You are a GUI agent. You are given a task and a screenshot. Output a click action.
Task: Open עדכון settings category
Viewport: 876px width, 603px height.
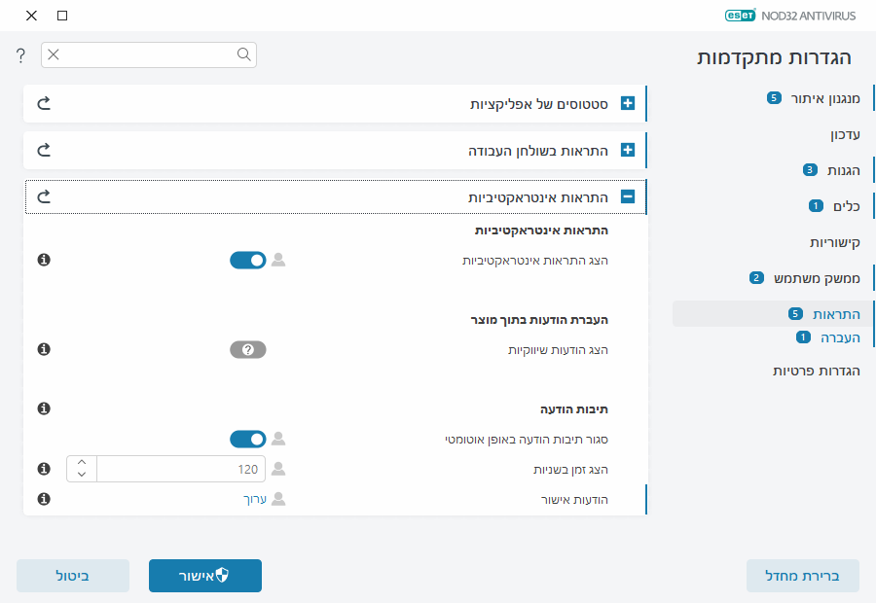[845, 134]
